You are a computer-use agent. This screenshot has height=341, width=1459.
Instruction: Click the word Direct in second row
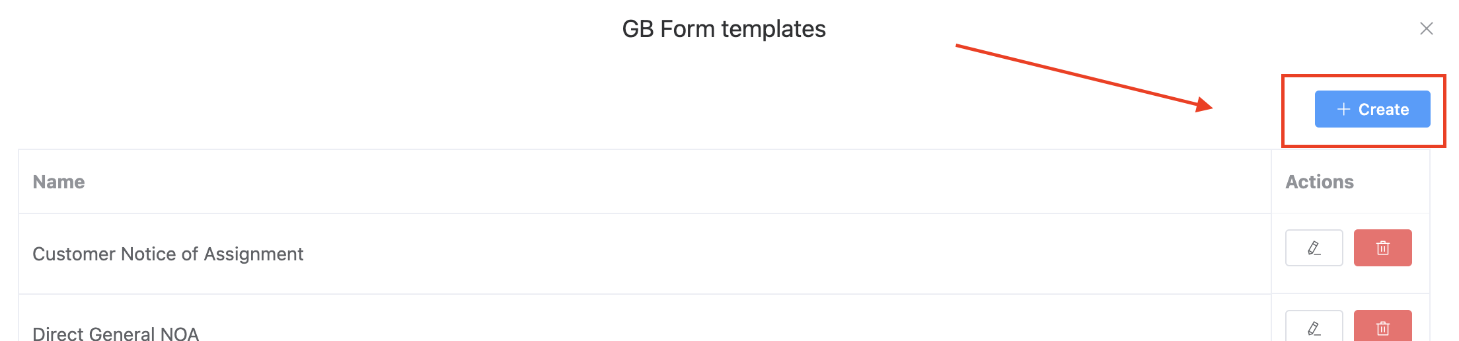[x=58, y=334]
